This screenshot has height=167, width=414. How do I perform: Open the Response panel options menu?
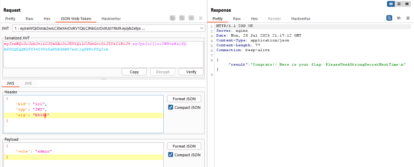pos(408,18)
